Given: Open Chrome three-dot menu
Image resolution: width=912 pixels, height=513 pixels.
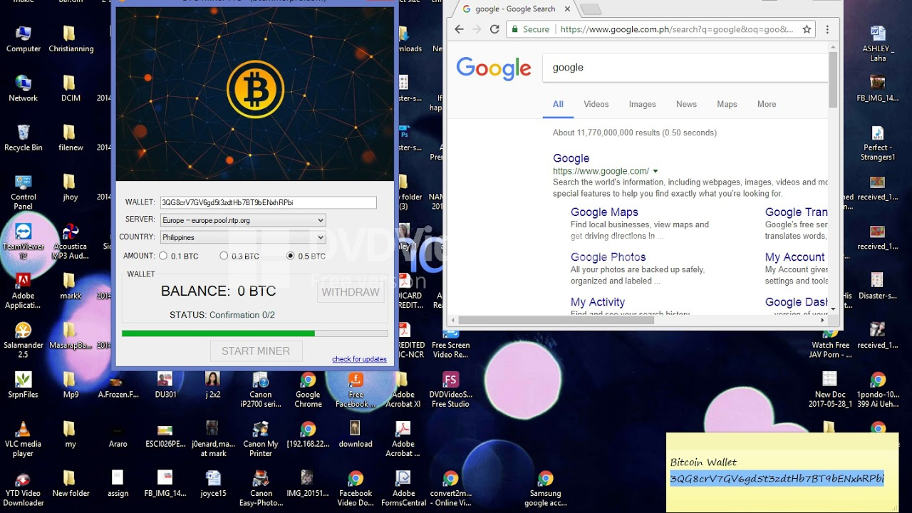Looking at the screenshot, I should 827,29.
